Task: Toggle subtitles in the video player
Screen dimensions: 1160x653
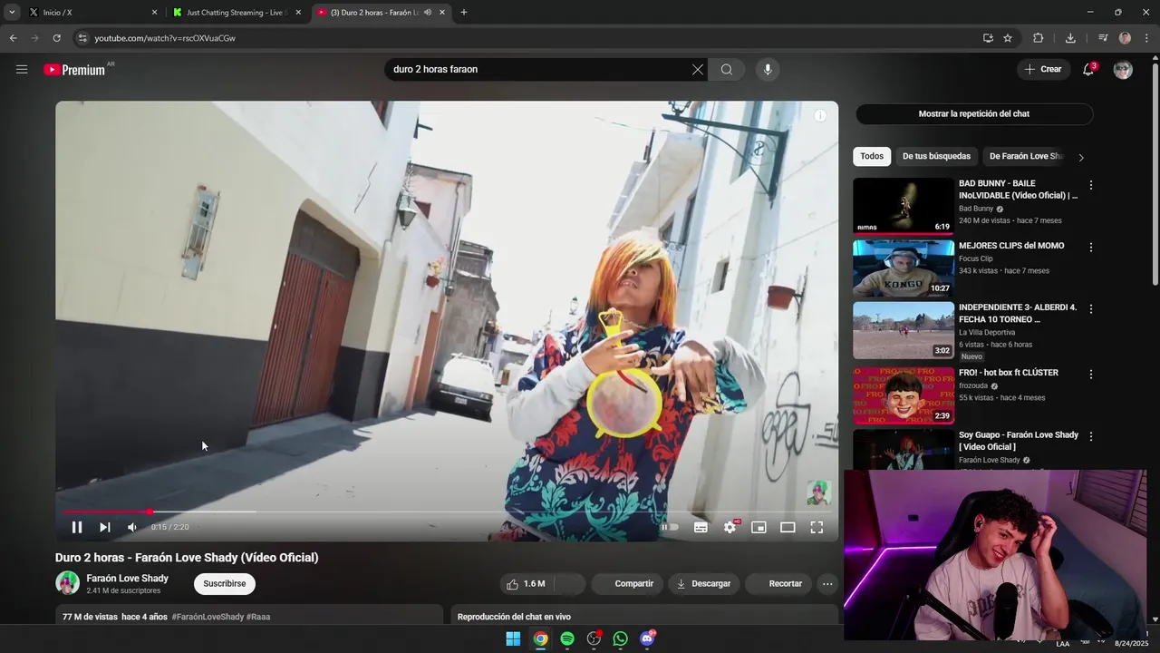Action: click(x=701, y=527)
